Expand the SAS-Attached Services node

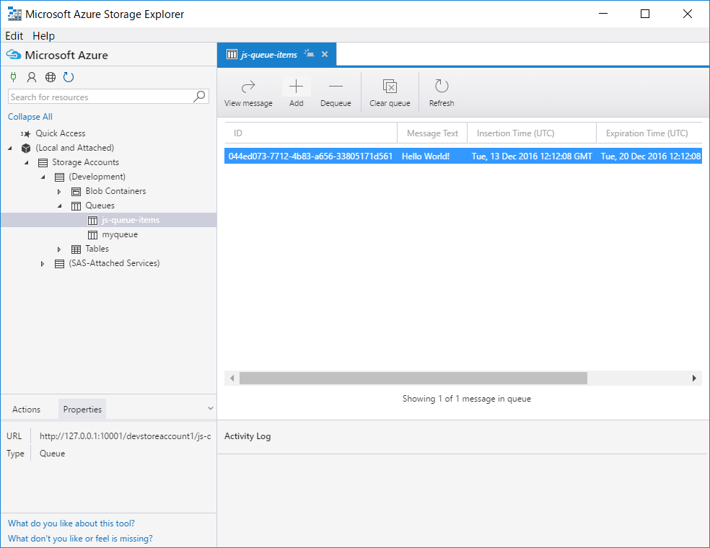[42, 263]
